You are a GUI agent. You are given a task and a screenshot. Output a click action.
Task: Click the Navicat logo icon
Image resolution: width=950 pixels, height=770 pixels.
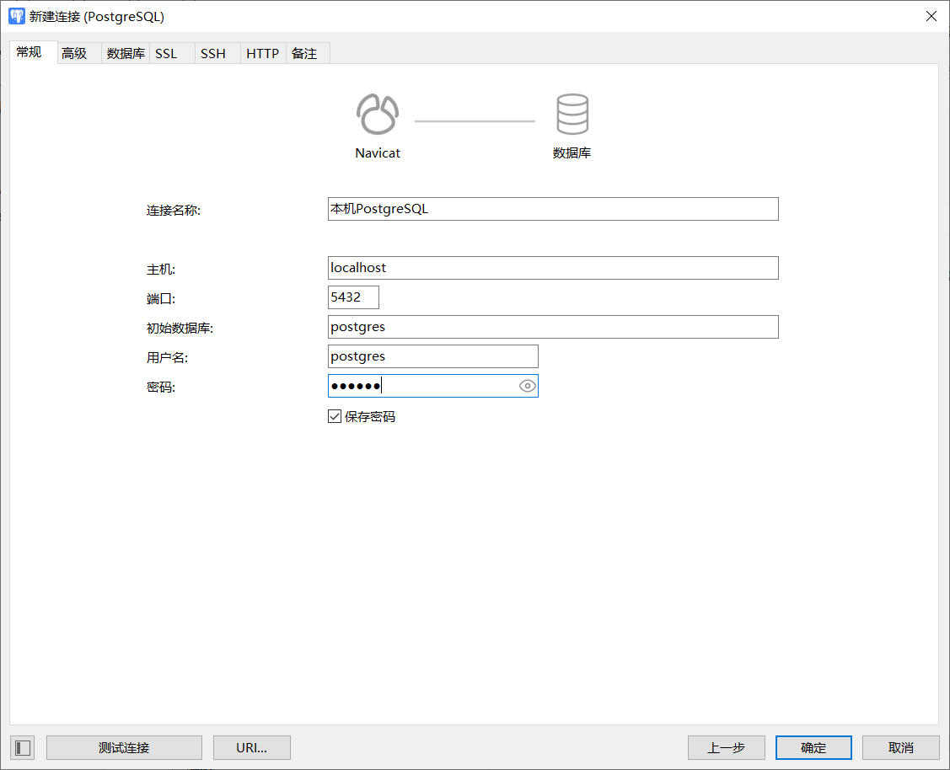377,114
